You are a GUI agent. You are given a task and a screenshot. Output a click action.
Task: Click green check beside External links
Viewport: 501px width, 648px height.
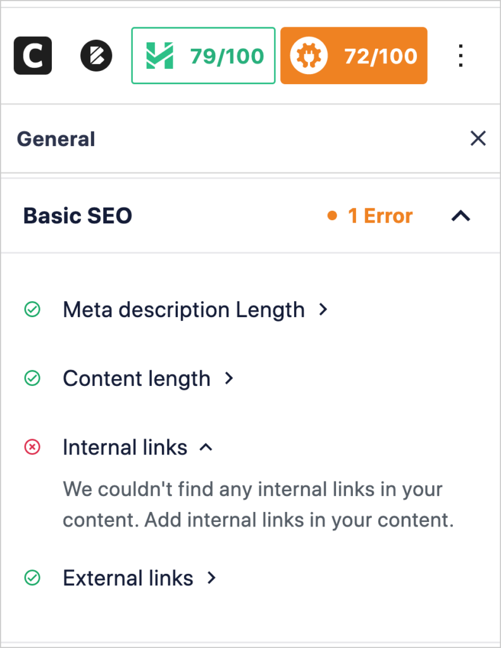click(32, 577)
